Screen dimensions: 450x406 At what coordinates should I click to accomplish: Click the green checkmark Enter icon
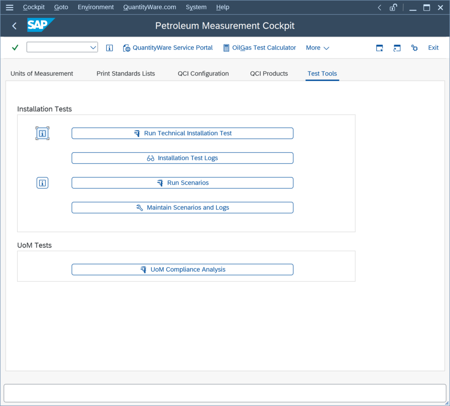click(x=15, y=48)
